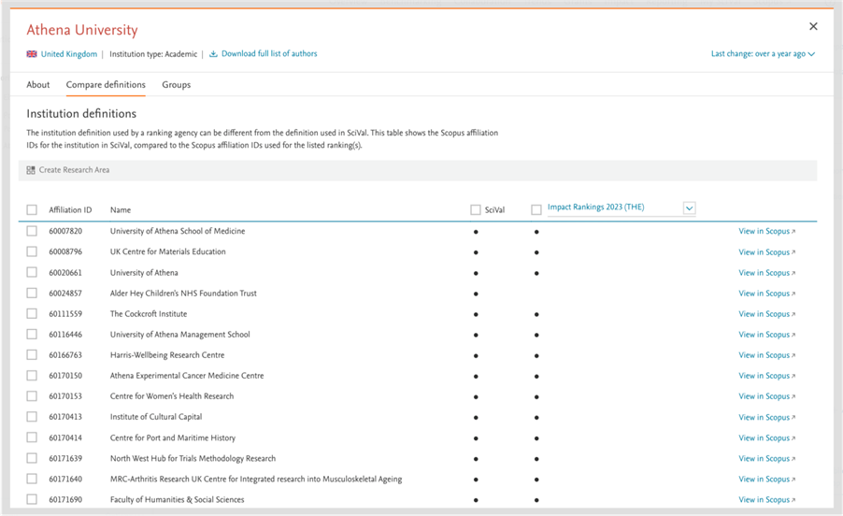Viewport: 843px width, 516px height.
Task: Select Athena Experimental Cancer Medicine Centre checkbox
Action: click(32, 375)
